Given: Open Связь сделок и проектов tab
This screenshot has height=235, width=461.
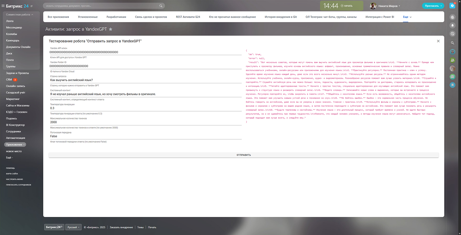Looking at the screenshot, I should point(151,17).
